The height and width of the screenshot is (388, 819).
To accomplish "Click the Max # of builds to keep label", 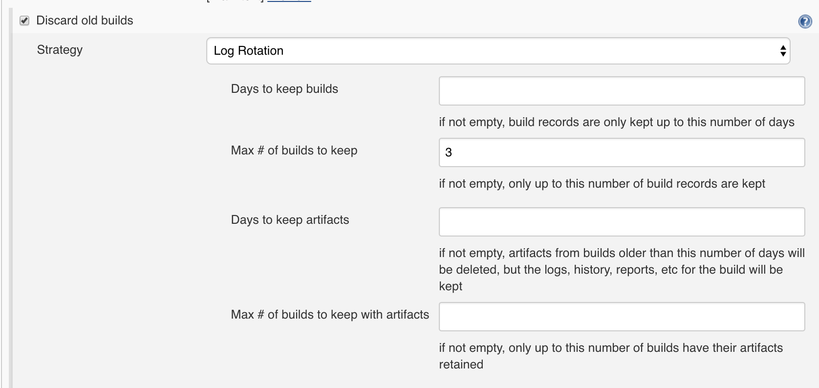I will pyautogui.click(x=294, y=151).
